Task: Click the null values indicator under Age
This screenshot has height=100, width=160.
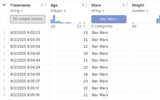Action: [x=84, y=26]
